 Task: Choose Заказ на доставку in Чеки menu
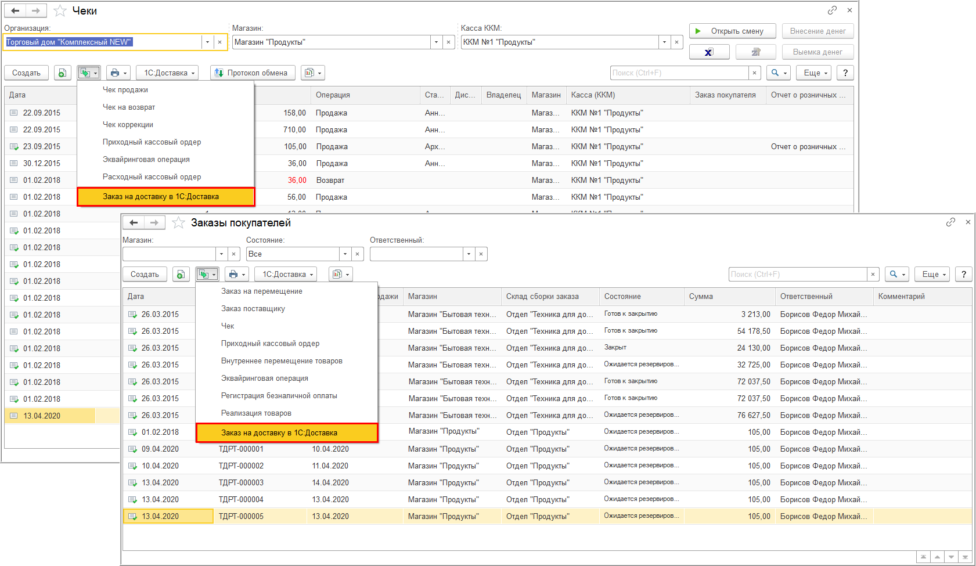point(165,196)
